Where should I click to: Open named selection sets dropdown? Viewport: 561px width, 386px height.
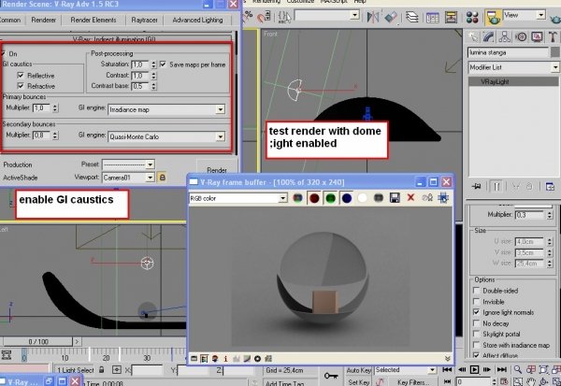click(354, 15)
